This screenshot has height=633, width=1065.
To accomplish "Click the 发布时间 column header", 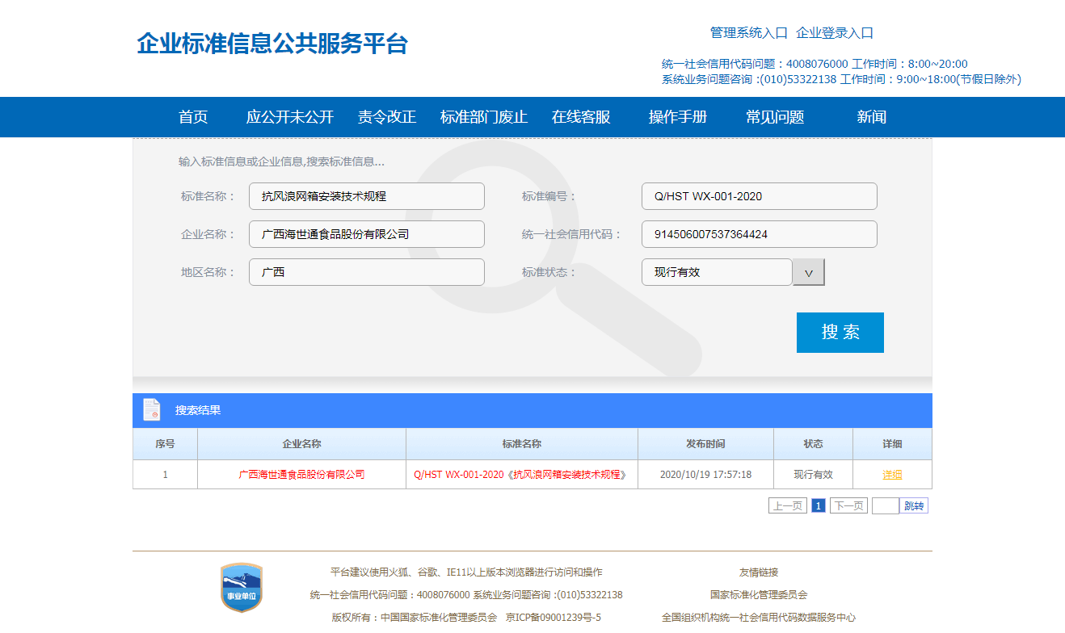I will [x=705, y=444].
